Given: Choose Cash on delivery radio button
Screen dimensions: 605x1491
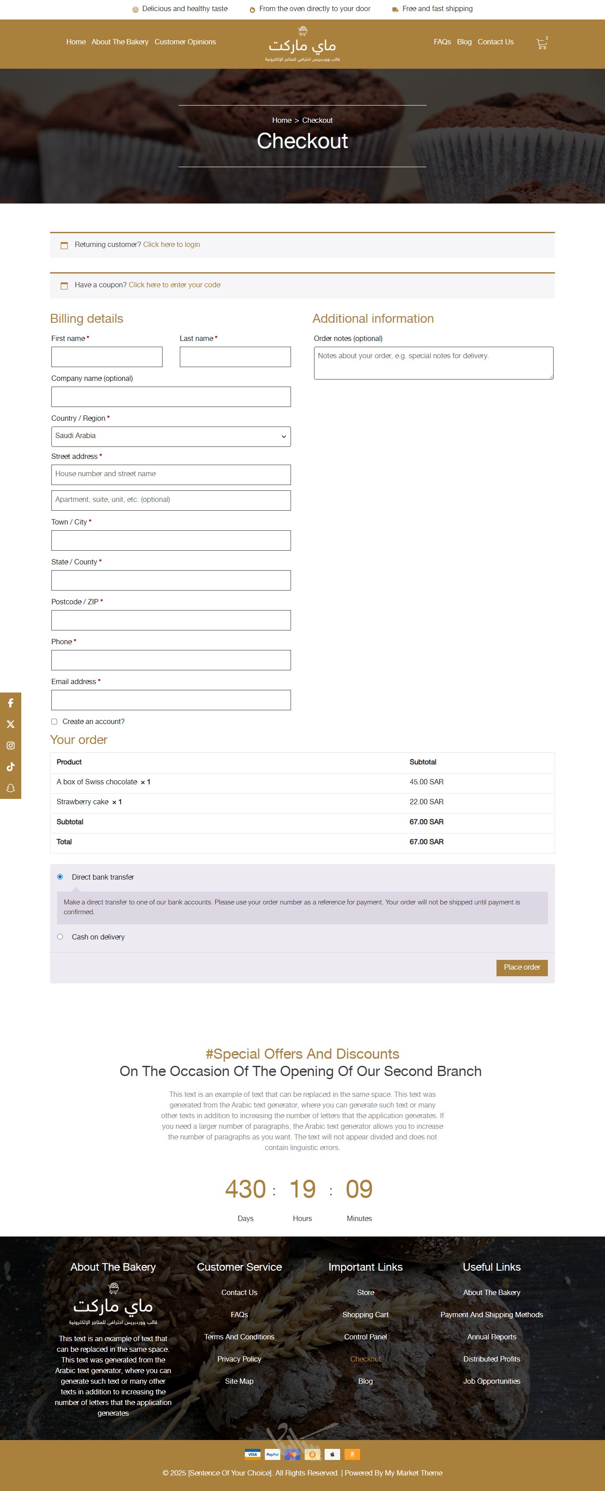Looking at the screenshot, I should 60,936.
